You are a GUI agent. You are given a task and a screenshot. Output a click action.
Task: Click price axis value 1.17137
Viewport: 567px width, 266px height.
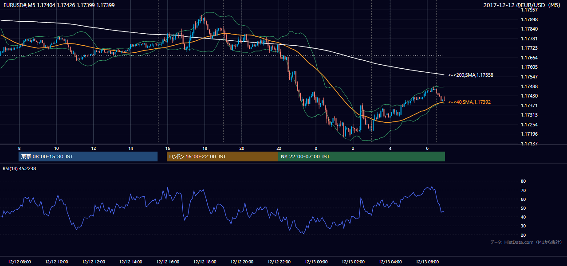[x=529, y=144]
